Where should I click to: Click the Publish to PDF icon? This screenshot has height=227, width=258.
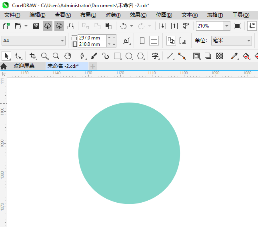tap(186, 26)
